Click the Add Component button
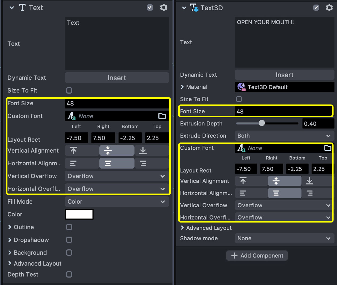The width and height of the screenshot is (337, 285). tap(257, 255)
